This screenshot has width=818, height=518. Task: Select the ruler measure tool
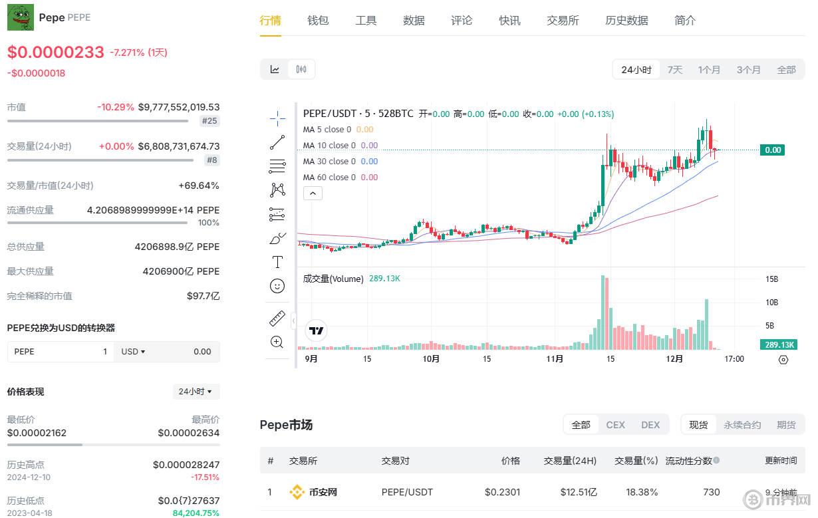(x=277, y=319)
